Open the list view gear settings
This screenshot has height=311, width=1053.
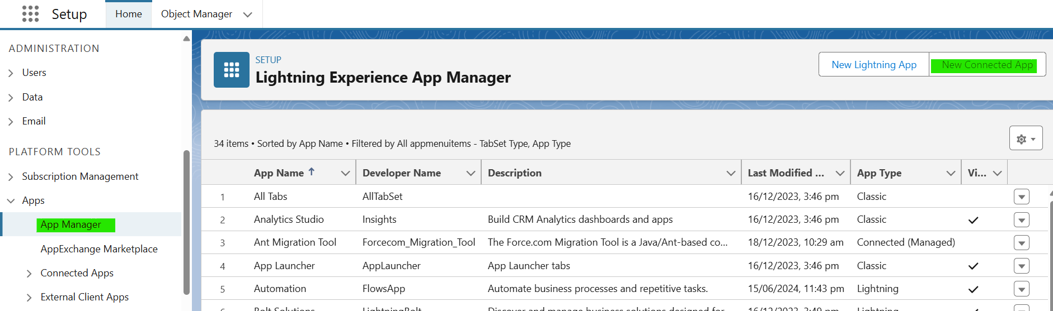tap(1026, 138)
